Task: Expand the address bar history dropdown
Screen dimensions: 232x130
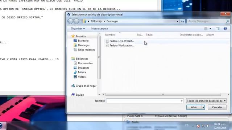Action: [178, 21]
